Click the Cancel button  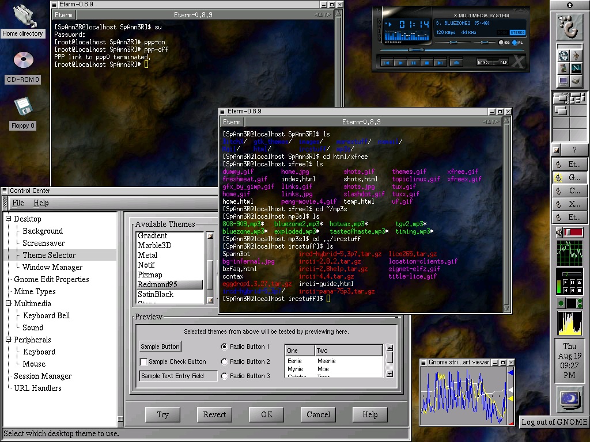[318, 414]
